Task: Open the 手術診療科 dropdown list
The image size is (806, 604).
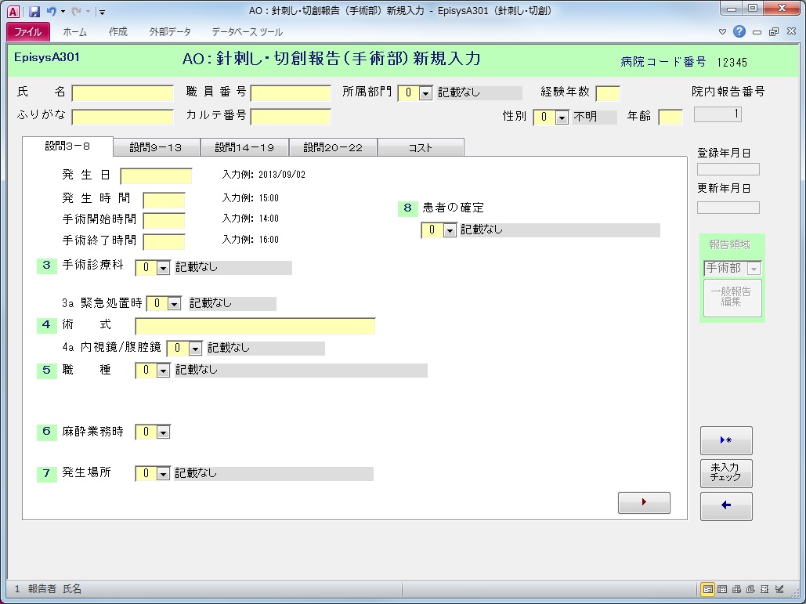Action: (x=163, y=268)
